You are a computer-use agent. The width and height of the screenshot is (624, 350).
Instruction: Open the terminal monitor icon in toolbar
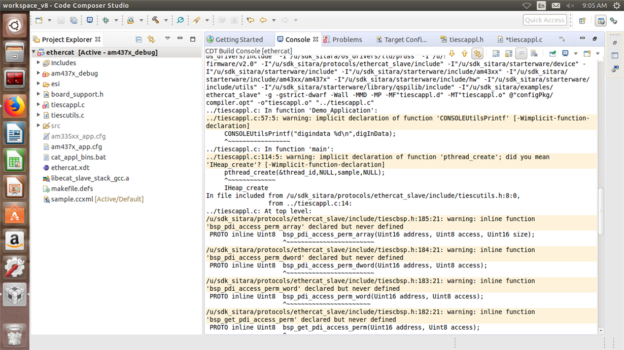coord(90,20)
